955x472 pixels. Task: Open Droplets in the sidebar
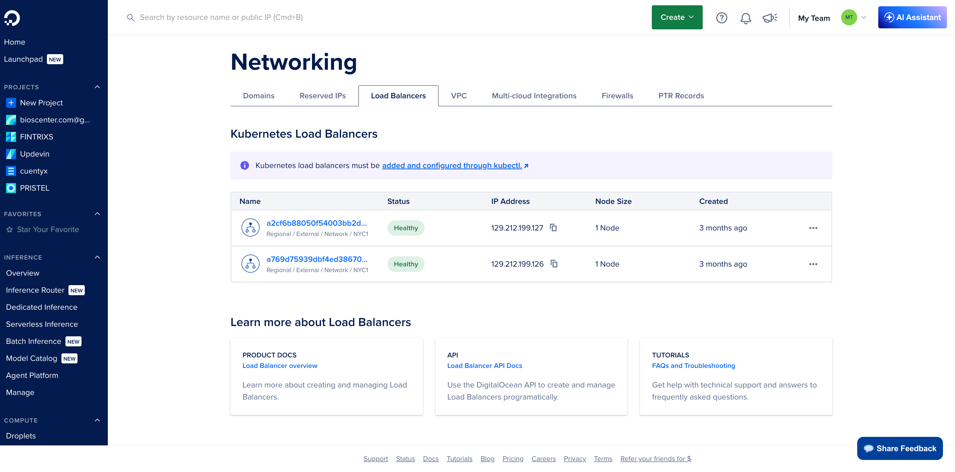(21, 436)
